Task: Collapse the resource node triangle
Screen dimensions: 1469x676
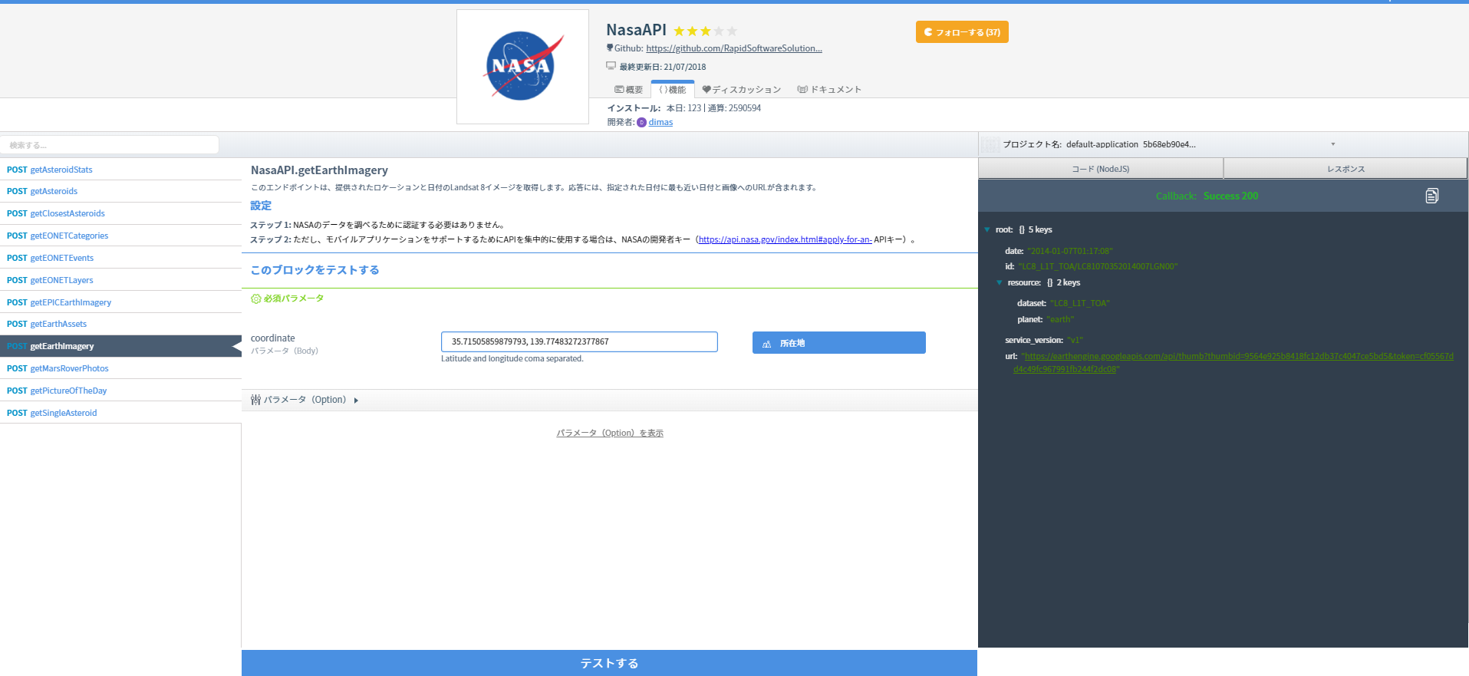Action: 1000,282
